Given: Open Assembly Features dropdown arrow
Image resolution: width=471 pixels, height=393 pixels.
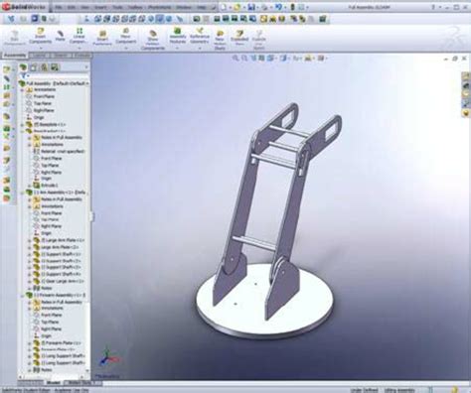Looking at the screenshot, I should click(x=178, y=48).
